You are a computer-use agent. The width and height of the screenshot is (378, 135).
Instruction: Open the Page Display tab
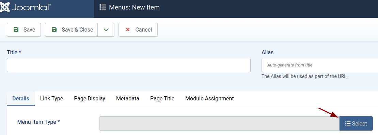90,98
